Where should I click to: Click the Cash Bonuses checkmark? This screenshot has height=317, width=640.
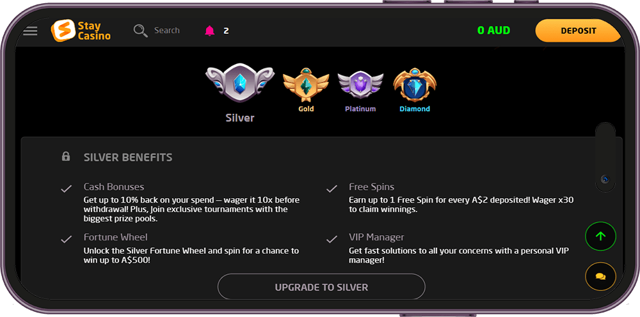(66, 189)
